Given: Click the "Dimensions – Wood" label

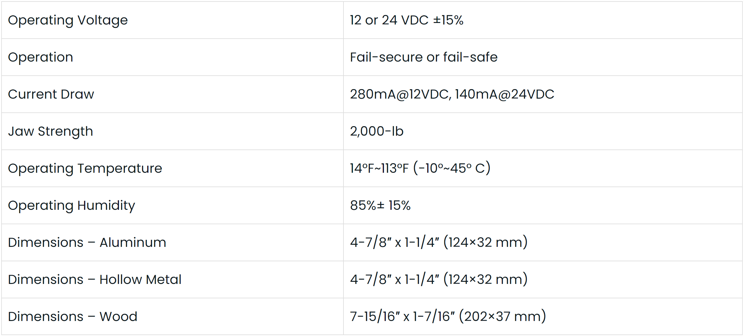Looking at the screenshot, I should 73,317.
